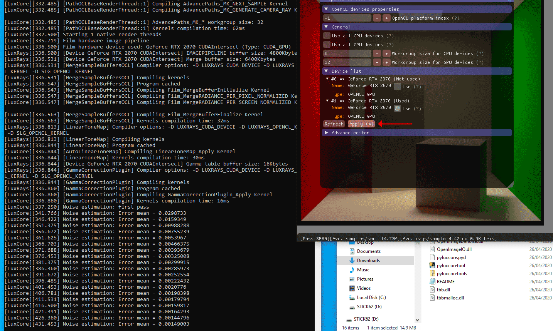Click the Music folder icon in sidebar
This screenshot has width=553, height=331.
pyautogui.click(x=352, y=270)
